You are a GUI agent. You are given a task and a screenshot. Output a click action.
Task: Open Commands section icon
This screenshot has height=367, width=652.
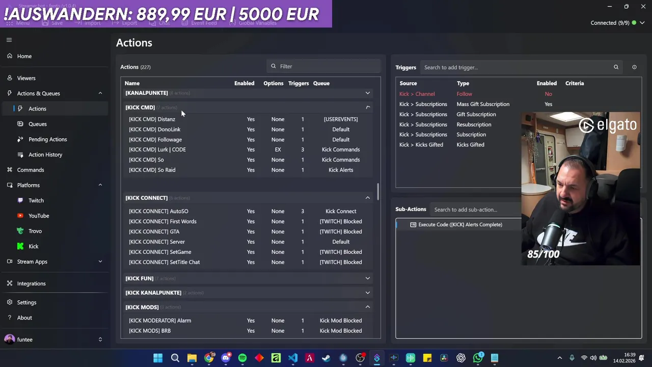coord(10,170)
